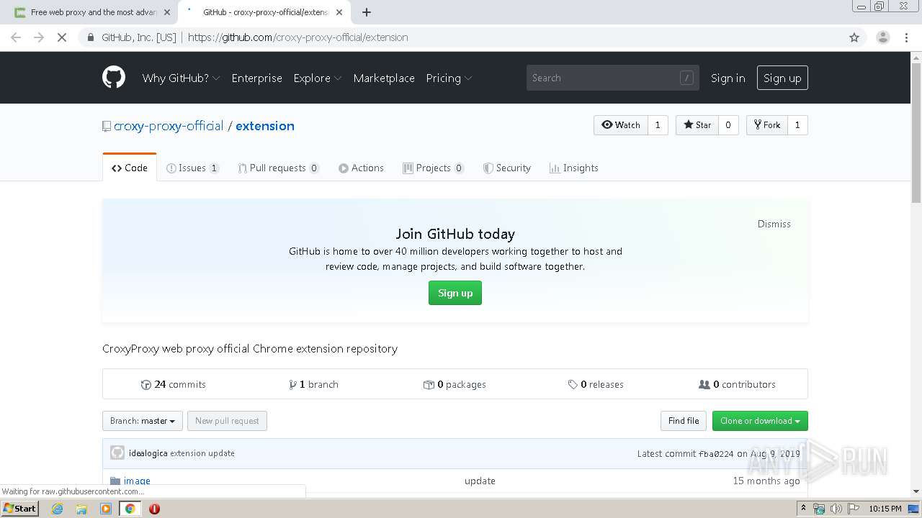Expand the Pricing menu

[449, 78]
